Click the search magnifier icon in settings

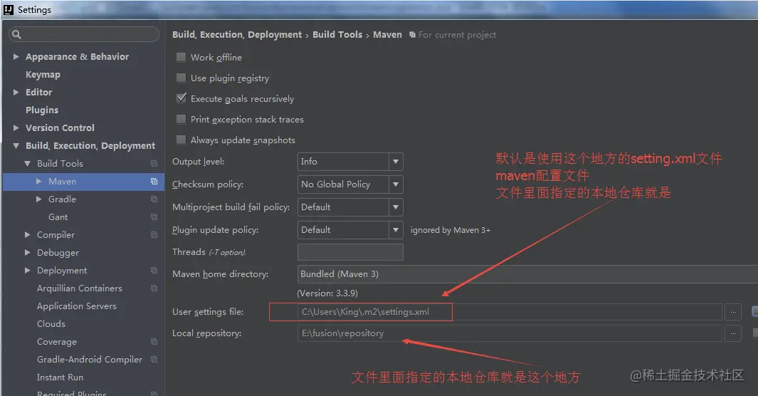tap(16, 34)
